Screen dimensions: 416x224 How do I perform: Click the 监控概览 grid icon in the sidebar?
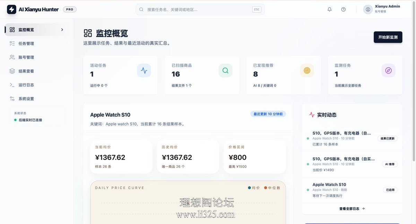click(12, 30)
